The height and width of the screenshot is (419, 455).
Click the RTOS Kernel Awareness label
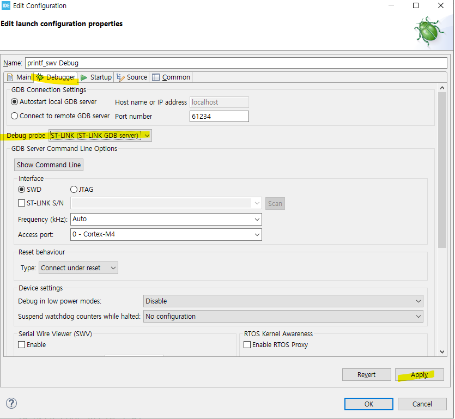(278, 333)
